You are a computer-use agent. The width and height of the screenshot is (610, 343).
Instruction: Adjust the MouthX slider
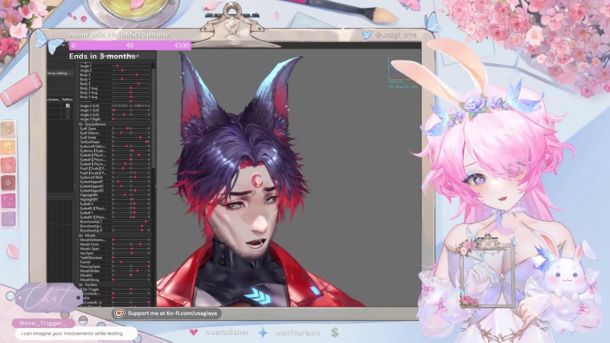[131, 275]
